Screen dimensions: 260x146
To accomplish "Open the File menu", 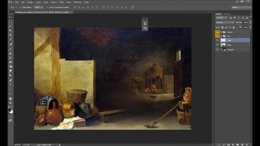I will coord(17,2).
